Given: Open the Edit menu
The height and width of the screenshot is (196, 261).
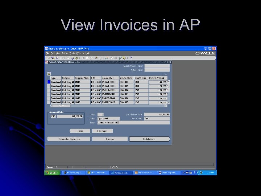Looking at the screenshot, I should [x=53, y=53].
